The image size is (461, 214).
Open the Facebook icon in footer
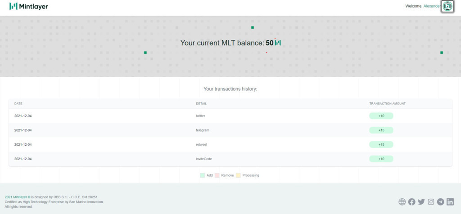point(411,202)
